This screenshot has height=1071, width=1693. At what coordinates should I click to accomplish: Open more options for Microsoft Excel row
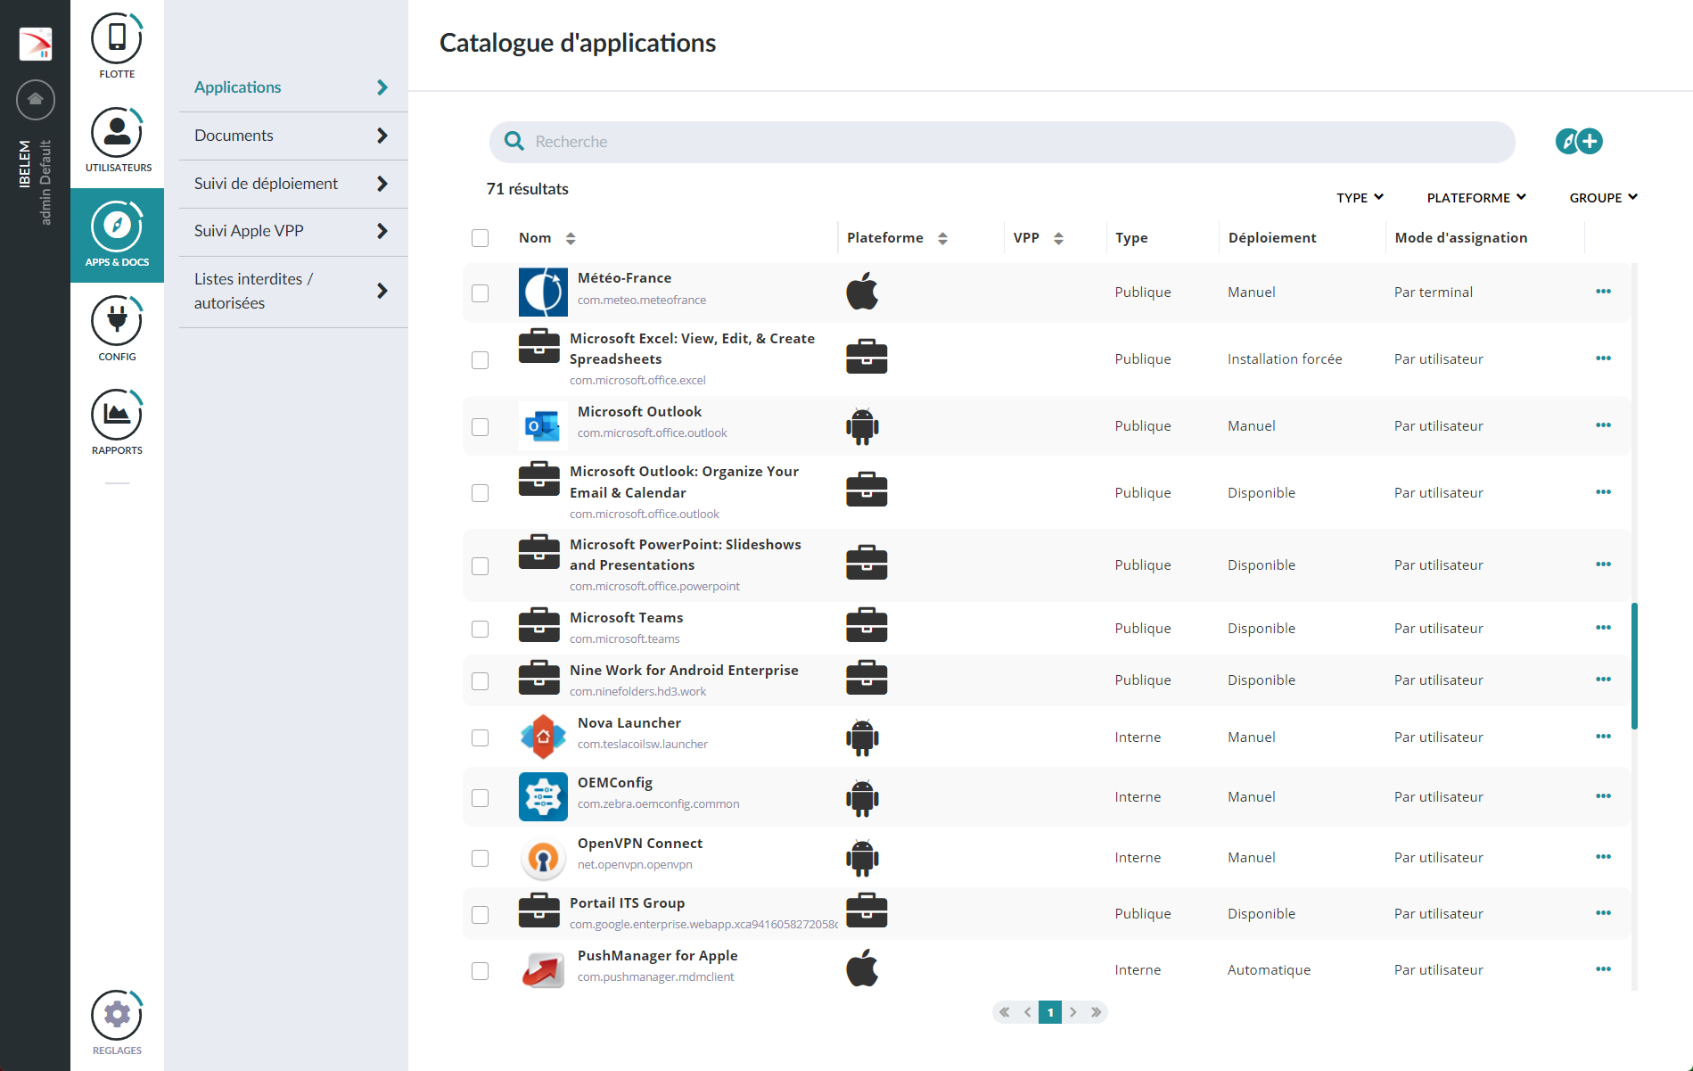pos(1603,358)
